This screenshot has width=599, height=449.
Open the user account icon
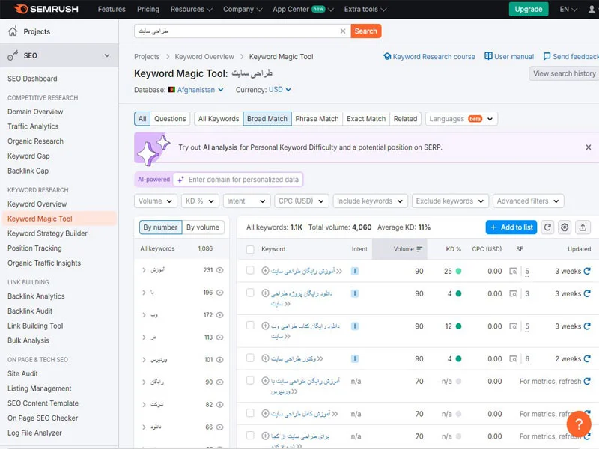click(x=592, y=9)
